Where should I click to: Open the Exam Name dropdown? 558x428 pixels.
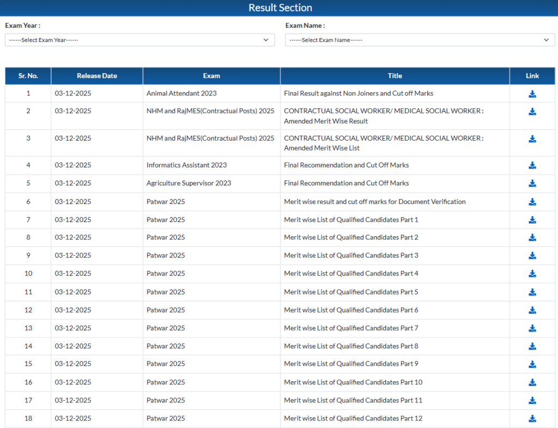[x=420, y=40]
